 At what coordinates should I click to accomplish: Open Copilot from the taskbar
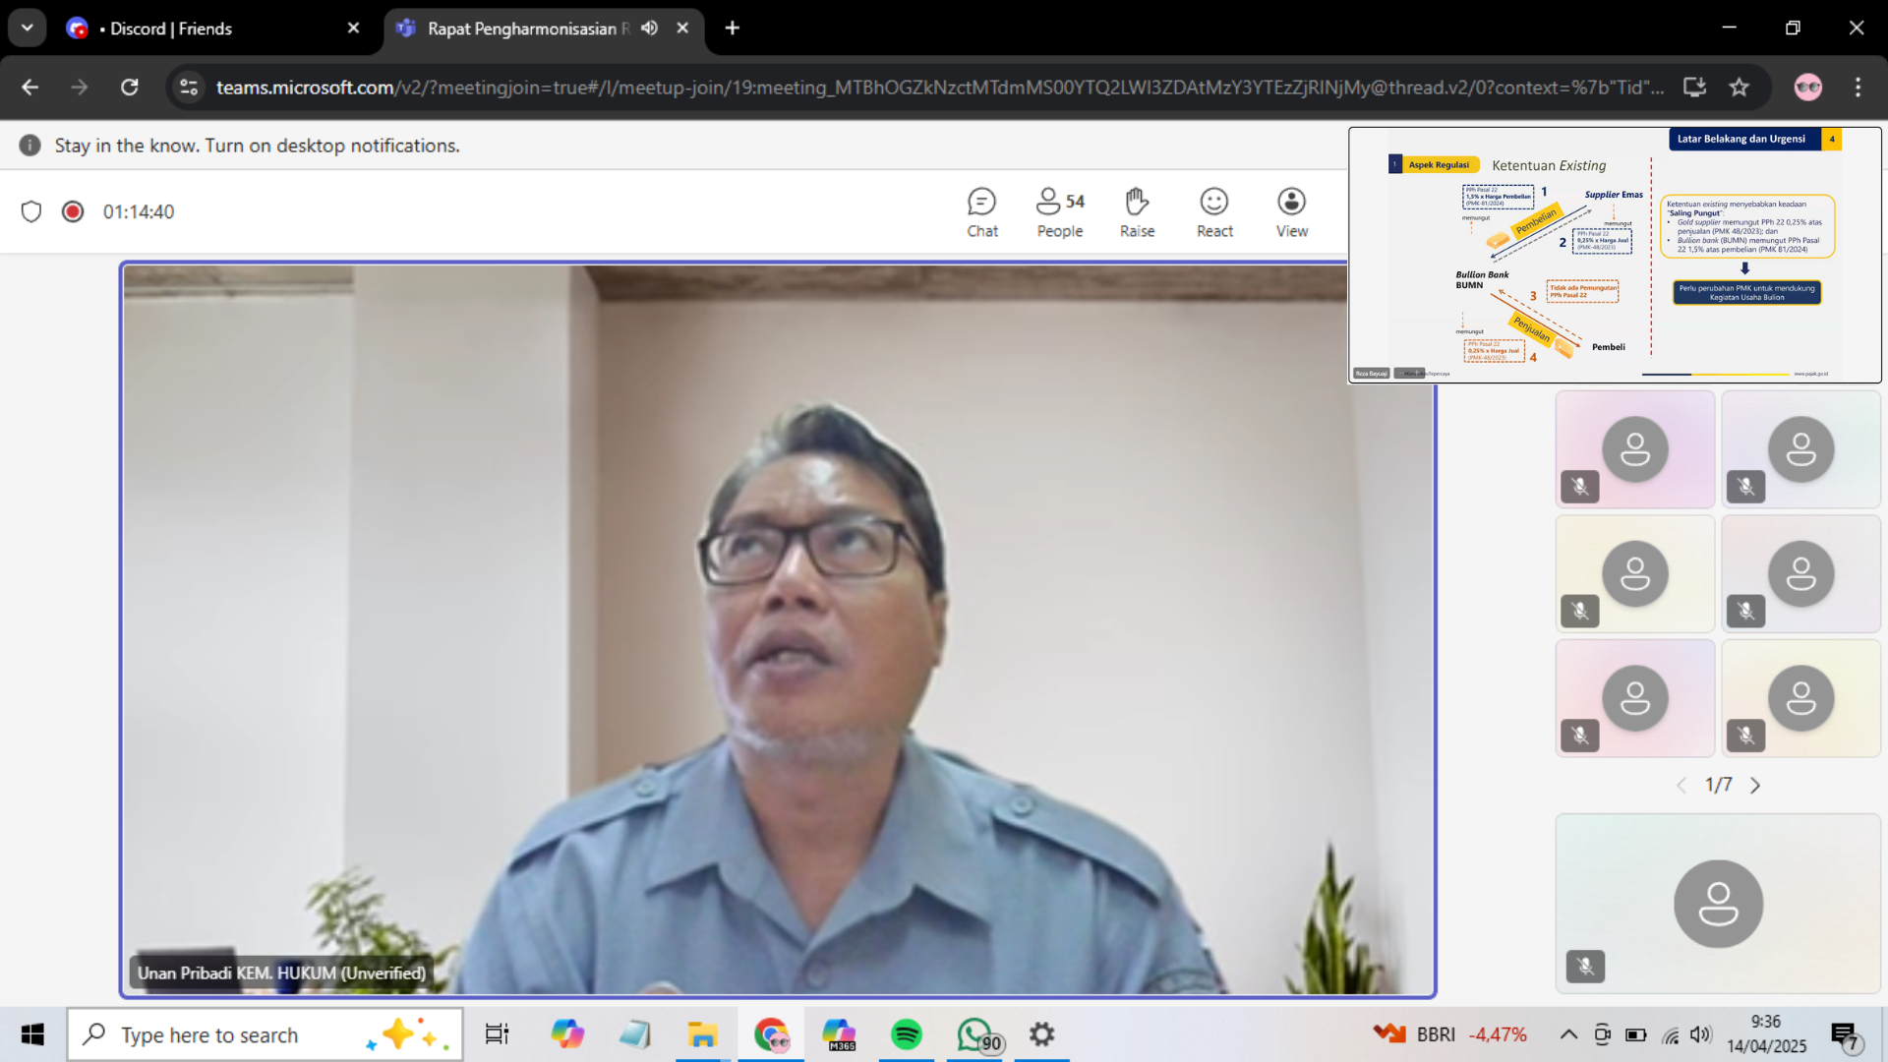[x=567, y=1034]
